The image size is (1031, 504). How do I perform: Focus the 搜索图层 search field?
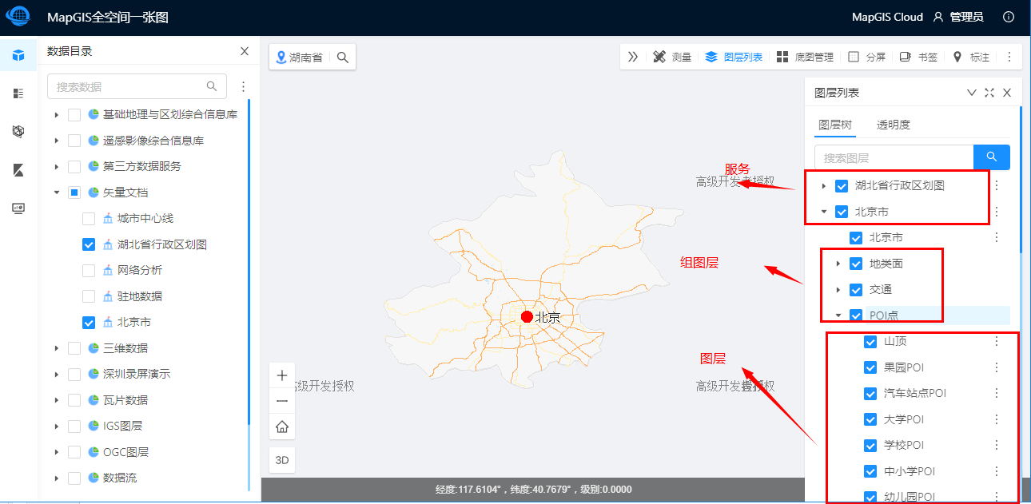(x=894, y=157)
